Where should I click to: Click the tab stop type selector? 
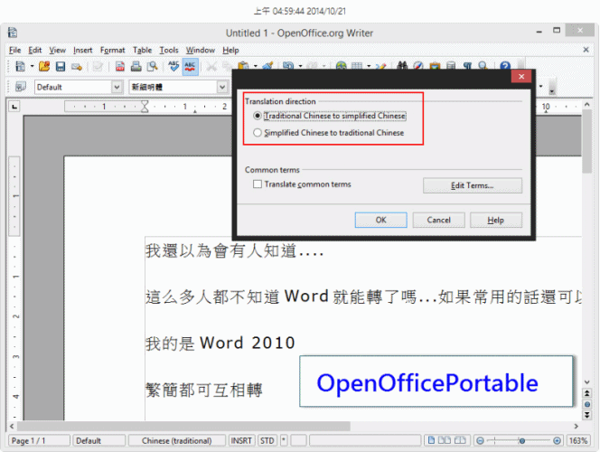click(14, 107)
